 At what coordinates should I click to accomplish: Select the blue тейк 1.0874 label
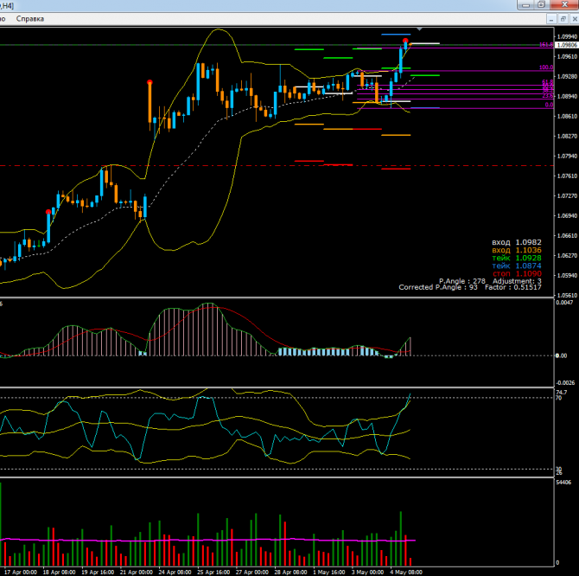click(517, 266)
